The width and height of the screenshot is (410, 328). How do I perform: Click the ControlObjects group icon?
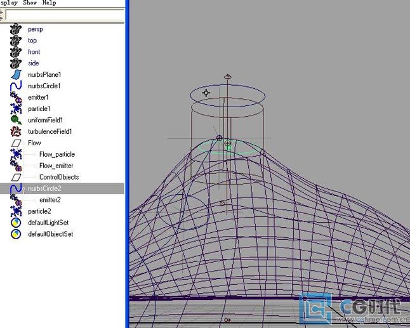pos(17,177)
